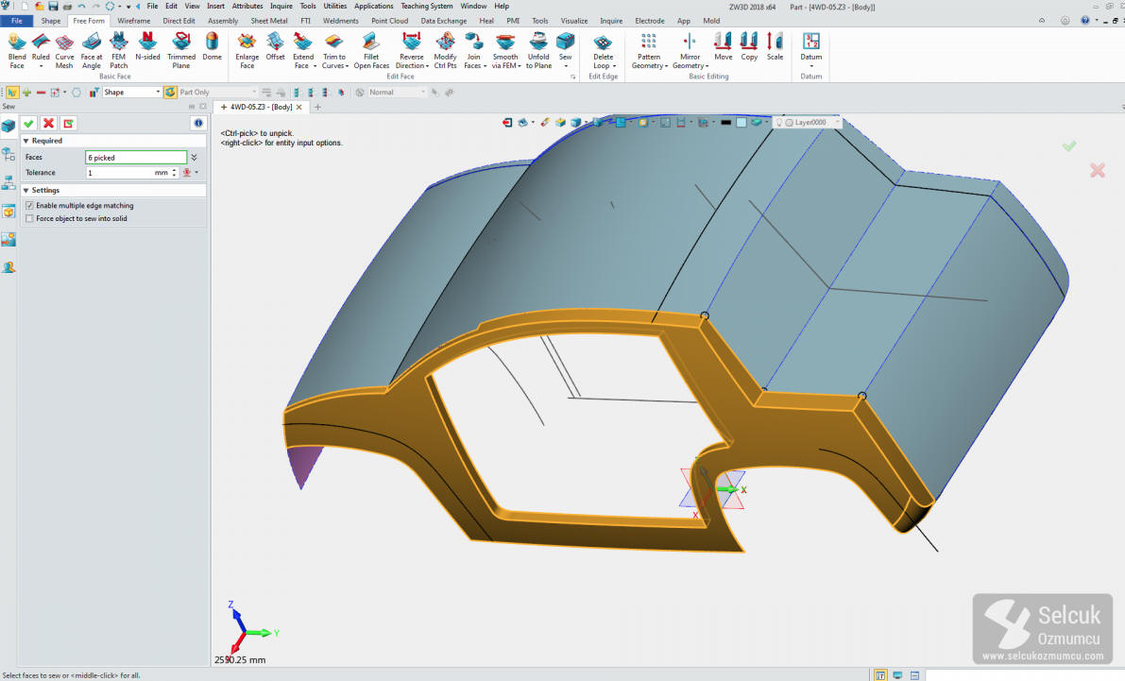Switch to the Sheet Metal ribbon tab
Screen dimensions: 1125x681
[x=268, y=21]
